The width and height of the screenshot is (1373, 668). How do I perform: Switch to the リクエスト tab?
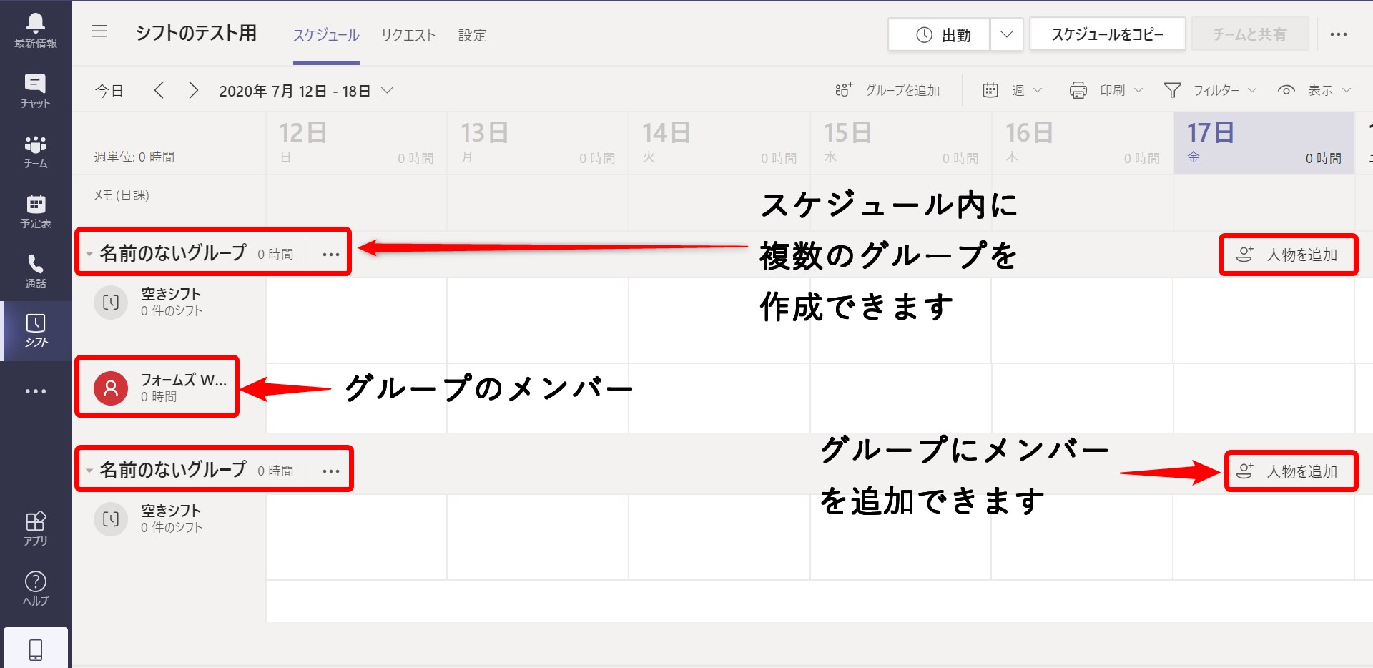pyautogui.click(x=408, y=34)
